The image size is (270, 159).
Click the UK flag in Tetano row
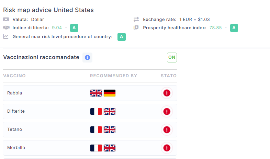coord(110,129)
